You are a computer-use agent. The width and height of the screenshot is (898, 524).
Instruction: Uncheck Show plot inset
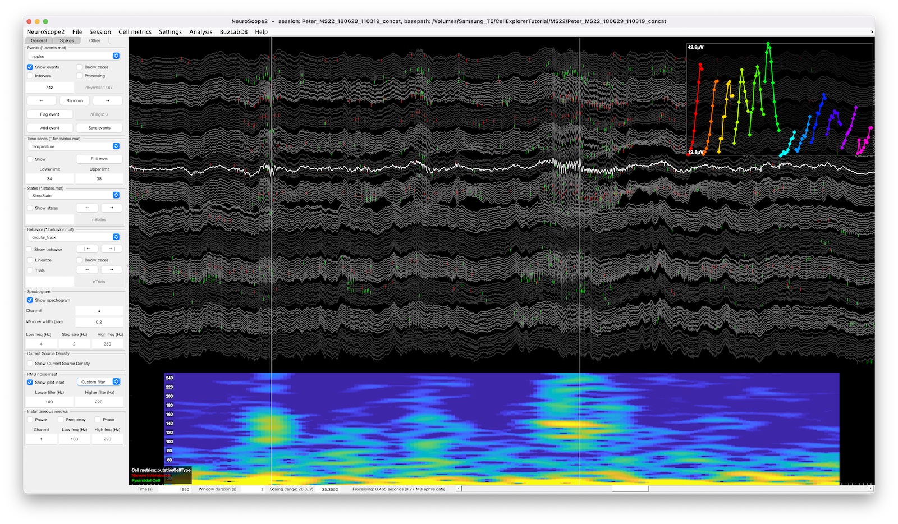tap(30, 383)
